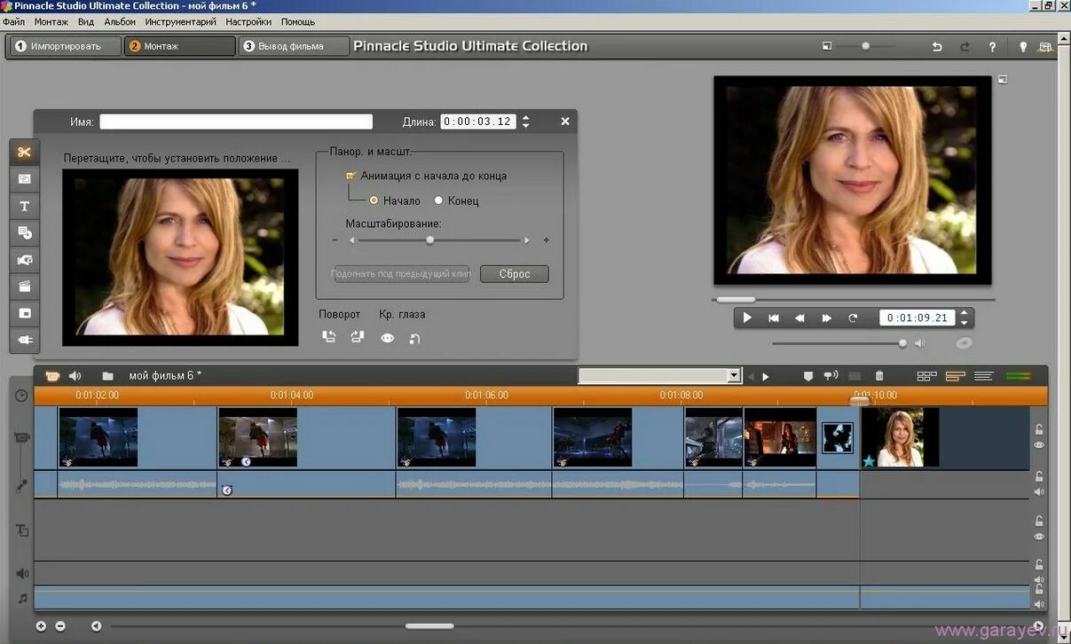Redo the action in top toolbar

pyautogui.click(x=965, y=47)
